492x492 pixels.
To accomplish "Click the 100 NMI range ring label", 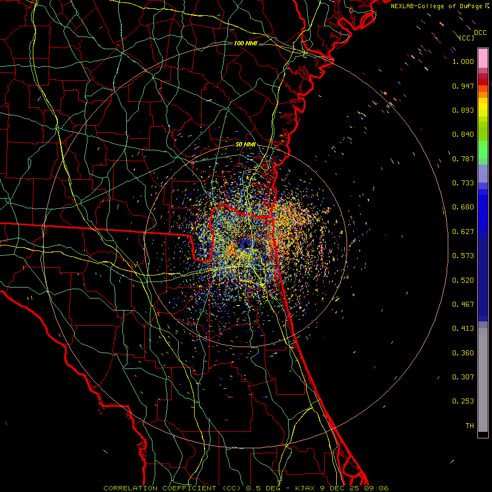I will [245, 43].
